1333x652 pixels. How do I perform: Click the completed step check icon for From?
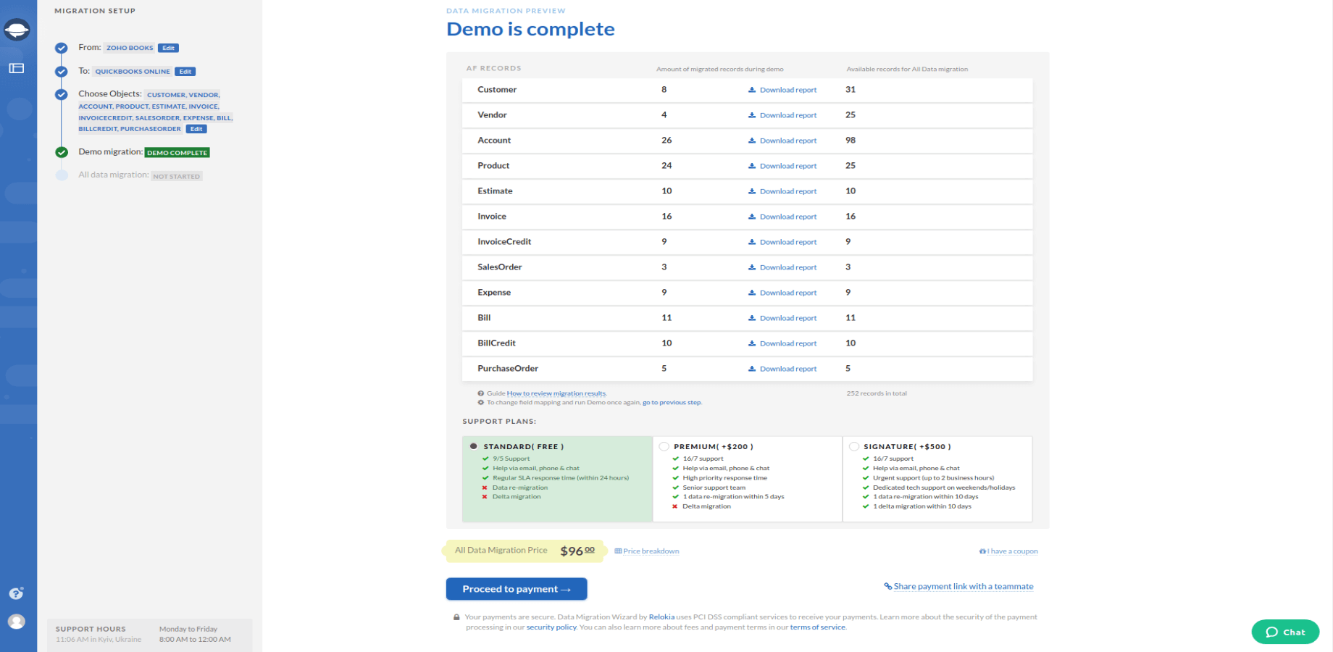(62, 48)
